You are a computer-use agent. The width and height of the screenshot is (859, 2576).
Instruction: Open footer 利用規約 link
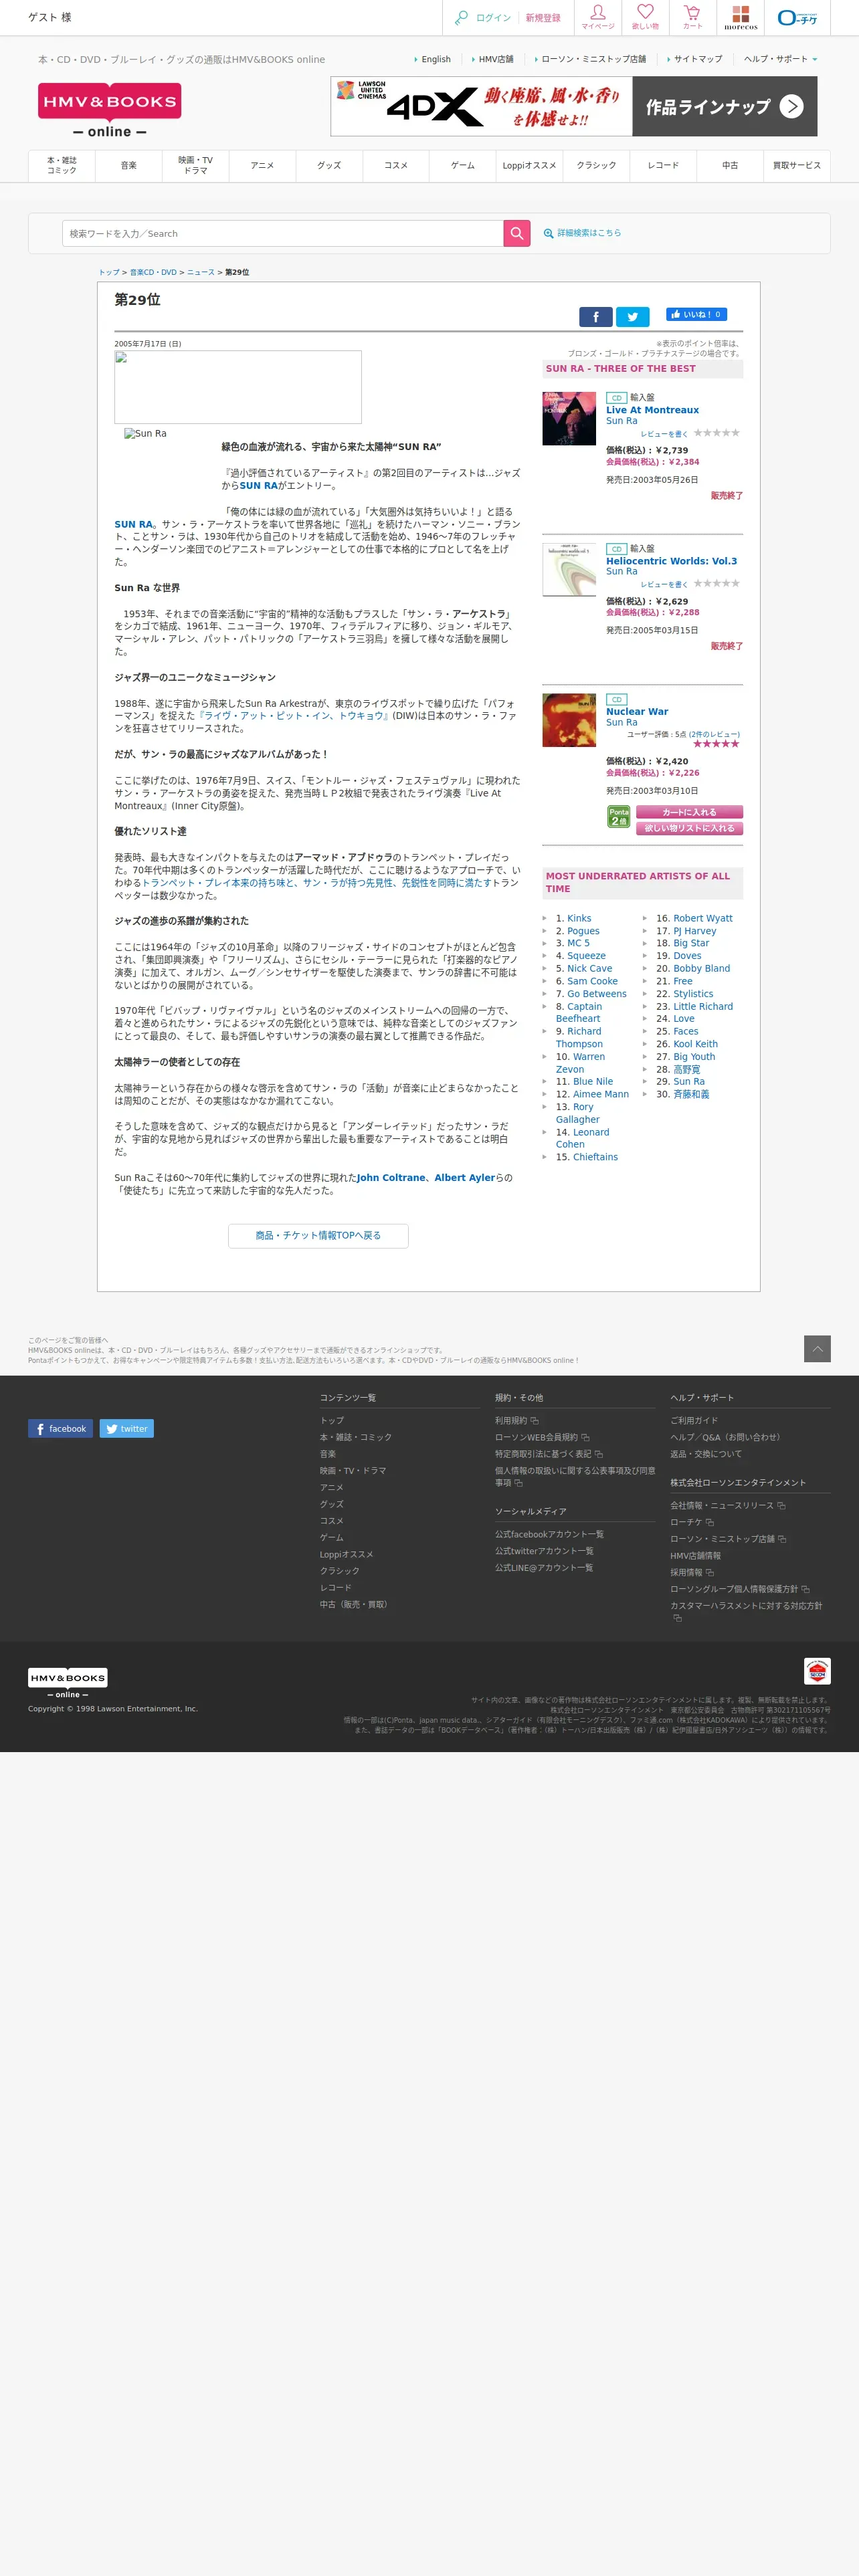pyautogui.click(x=511, y=1420)
